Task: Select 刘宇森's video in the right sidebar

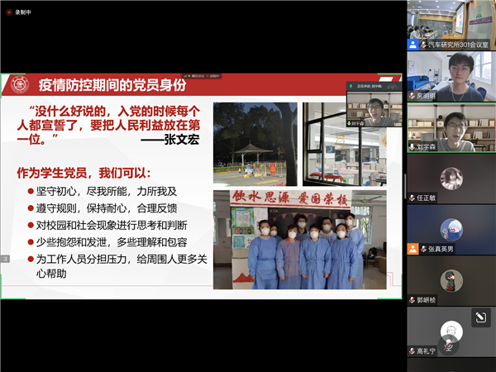Action: (x=451, y=124)
